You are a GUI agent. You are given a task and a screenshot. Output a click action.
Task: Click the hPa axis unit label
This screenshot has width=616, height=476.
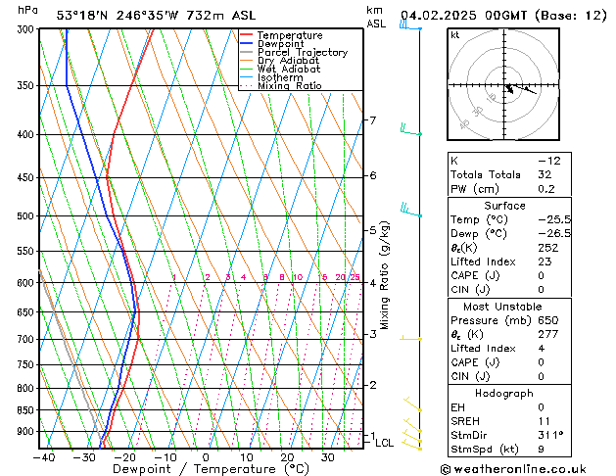tap(27, 10)
